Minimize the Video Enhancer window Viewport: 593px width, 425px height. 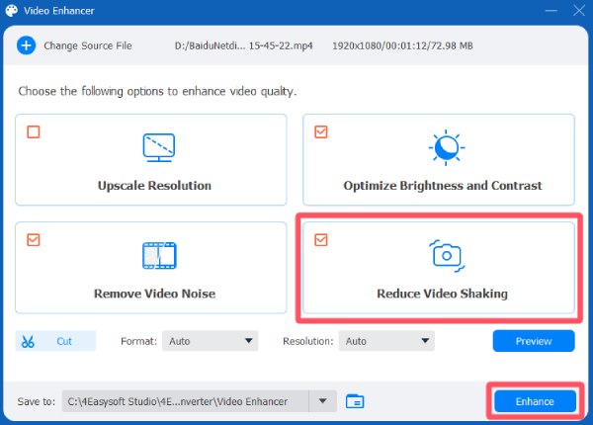click(x=551, y=11)
